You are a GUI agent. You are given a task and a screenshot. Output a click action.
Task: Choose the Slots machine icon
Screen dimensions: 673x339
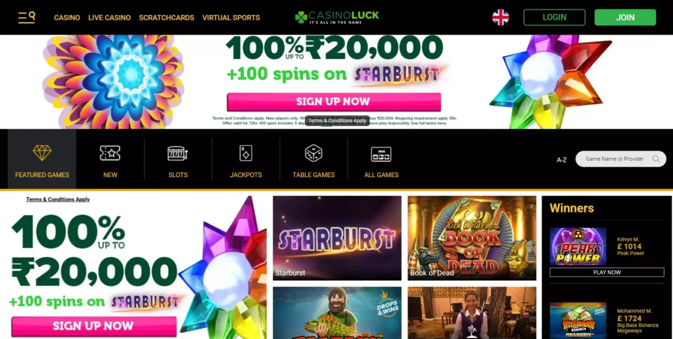[x=177, y=153]
